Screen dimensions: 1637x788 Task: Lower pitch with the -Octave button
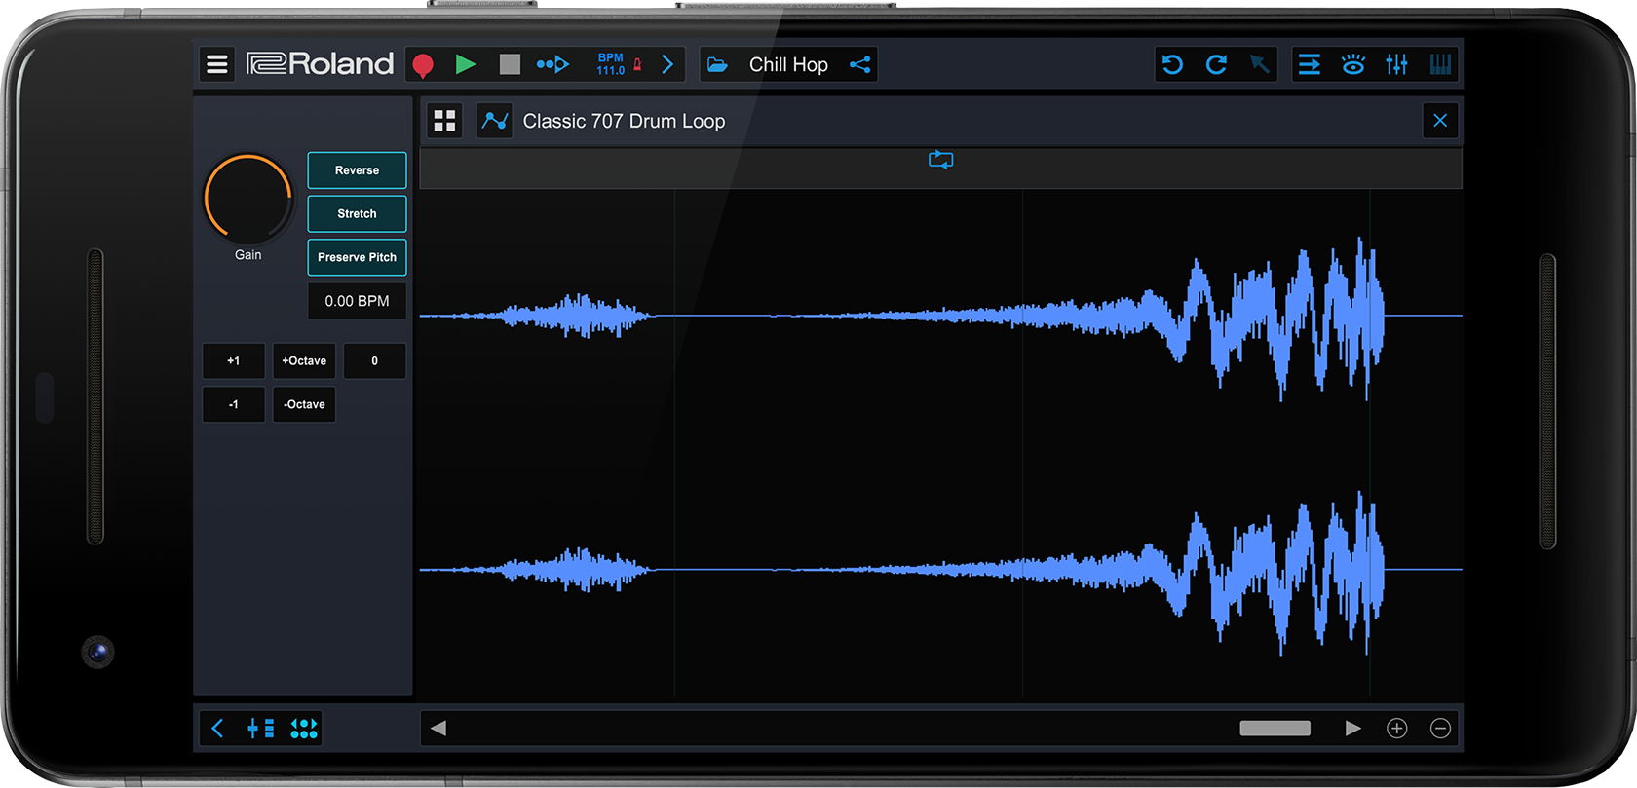point(304,404)
